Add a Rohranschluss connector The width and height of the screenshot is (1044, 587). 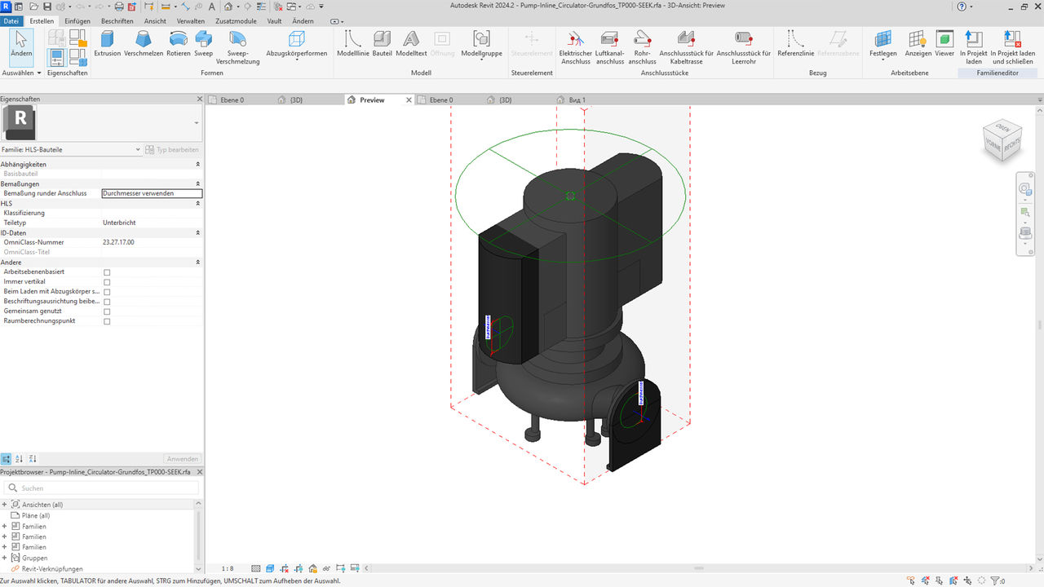point(643,47)
